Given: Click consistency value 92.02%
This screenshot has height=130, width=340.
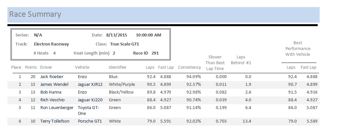Looking at the screenshot, I should pyautogui.click(x=194, y=121).
